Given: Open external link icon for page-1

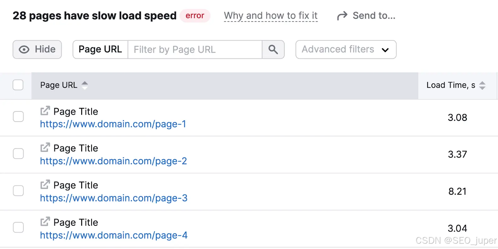Looking at the screenshot, I should pos(45,111).
